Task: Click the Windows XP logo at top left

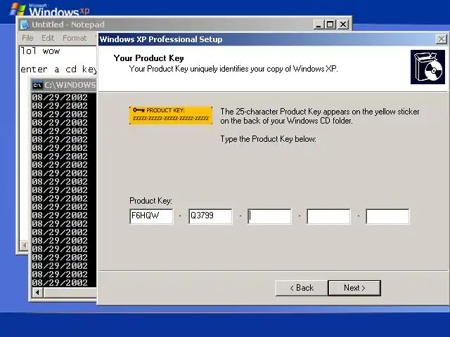Action: pos(50,9)
